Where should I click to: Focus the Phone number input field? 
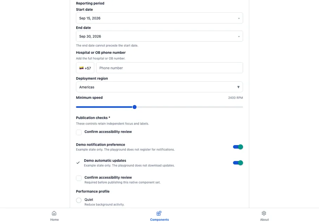169,68
